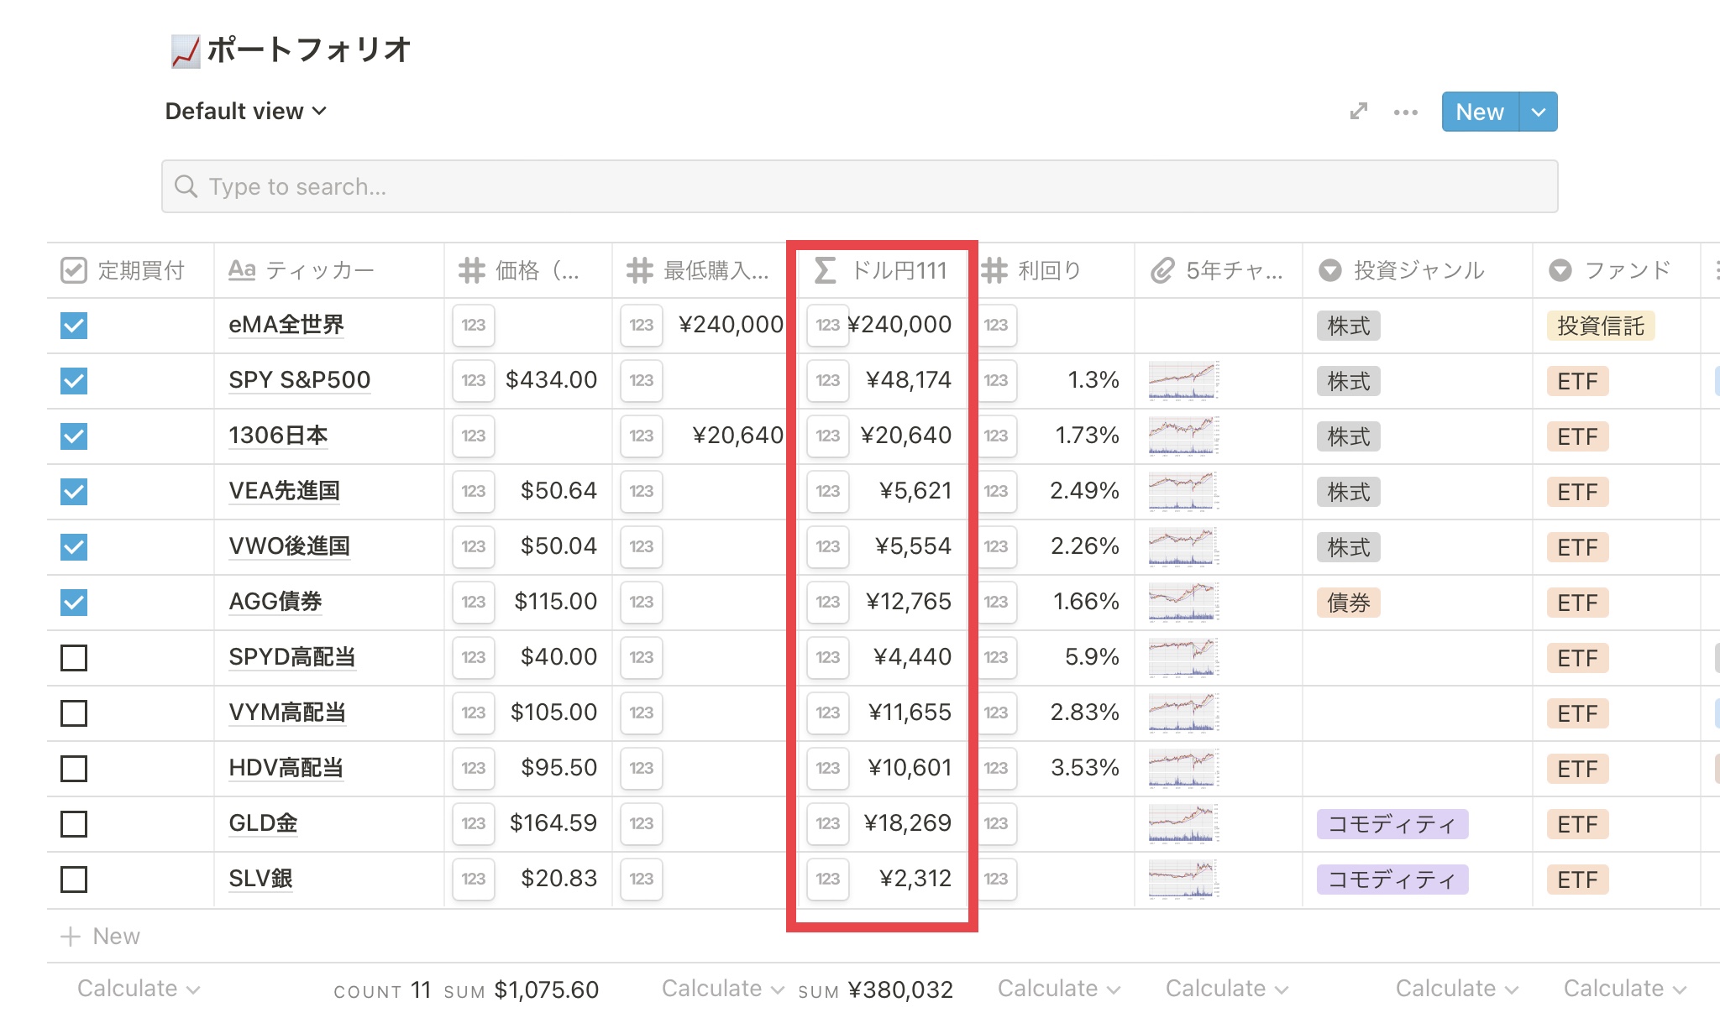Open the 投資ジャンル column header menu
The image size is (1720, 1018).
point(1418,270)
